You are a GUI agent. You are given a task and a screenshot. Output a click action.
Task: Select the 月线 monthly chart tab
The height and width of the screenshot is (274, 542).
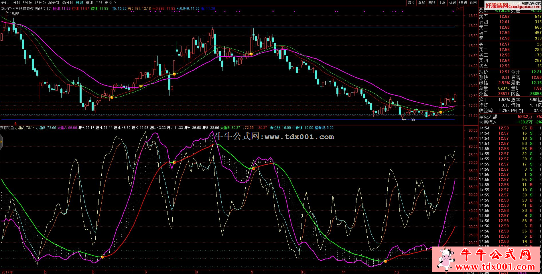[x=99, y=3]
